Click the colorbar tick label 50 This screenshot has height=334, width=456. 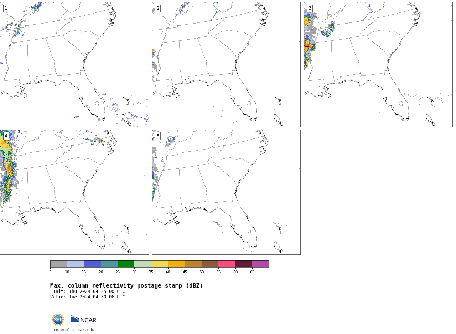[202, 272]
